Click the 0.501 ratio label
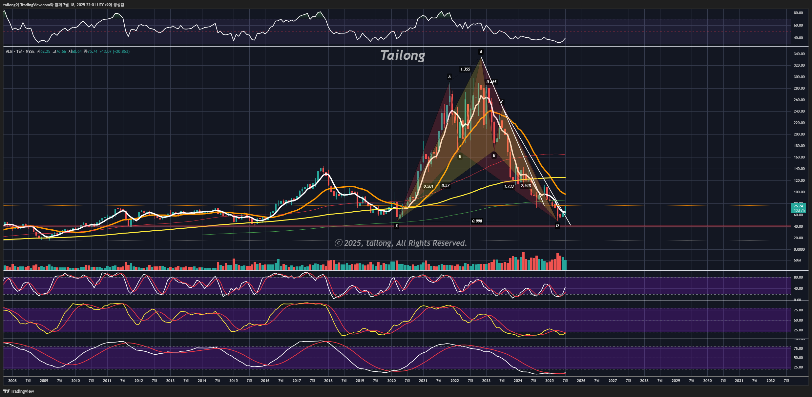This screenshot has height=397, width=812. point(428,186)
